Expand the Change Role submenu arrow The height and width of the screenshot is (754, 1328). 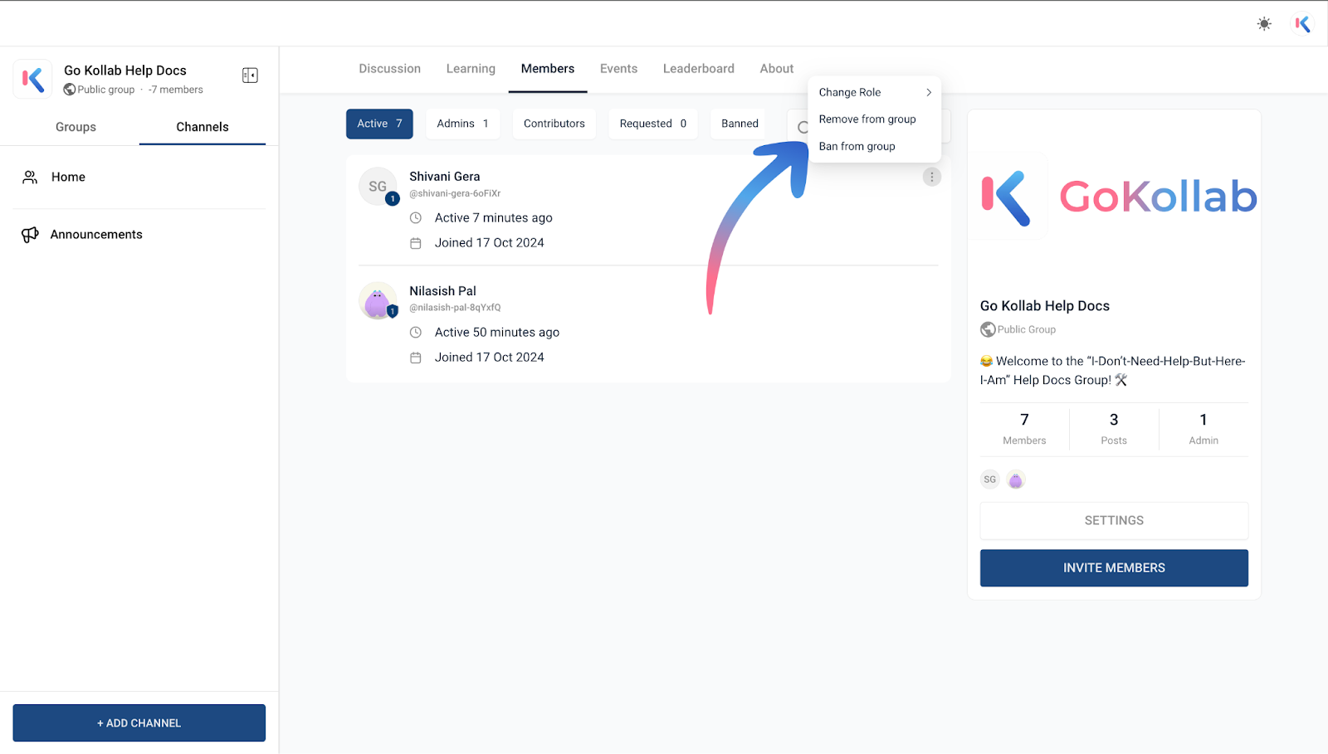(x=929, y=93)
